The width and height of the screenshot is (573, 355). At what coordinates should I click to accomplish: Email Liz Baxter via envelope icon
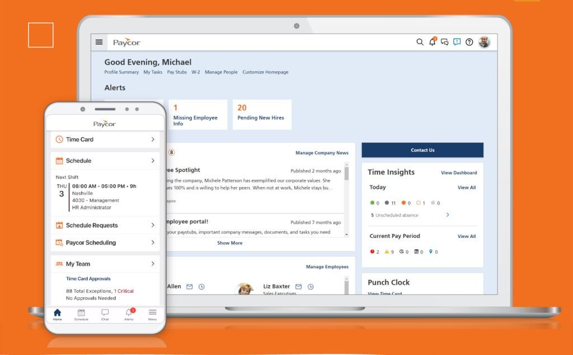(x=299, y=287)
